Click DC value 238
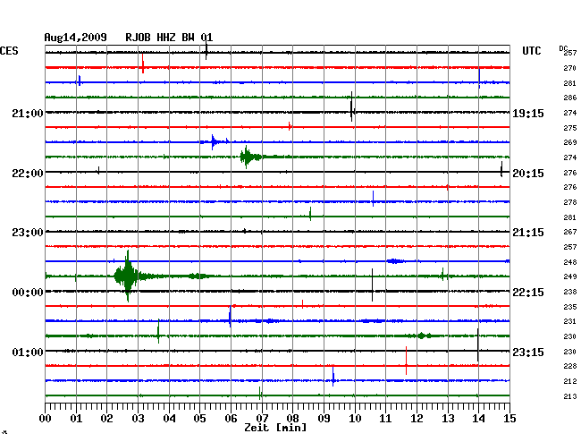581x442 pixels. pyautogui.click(x=570, y=292)
